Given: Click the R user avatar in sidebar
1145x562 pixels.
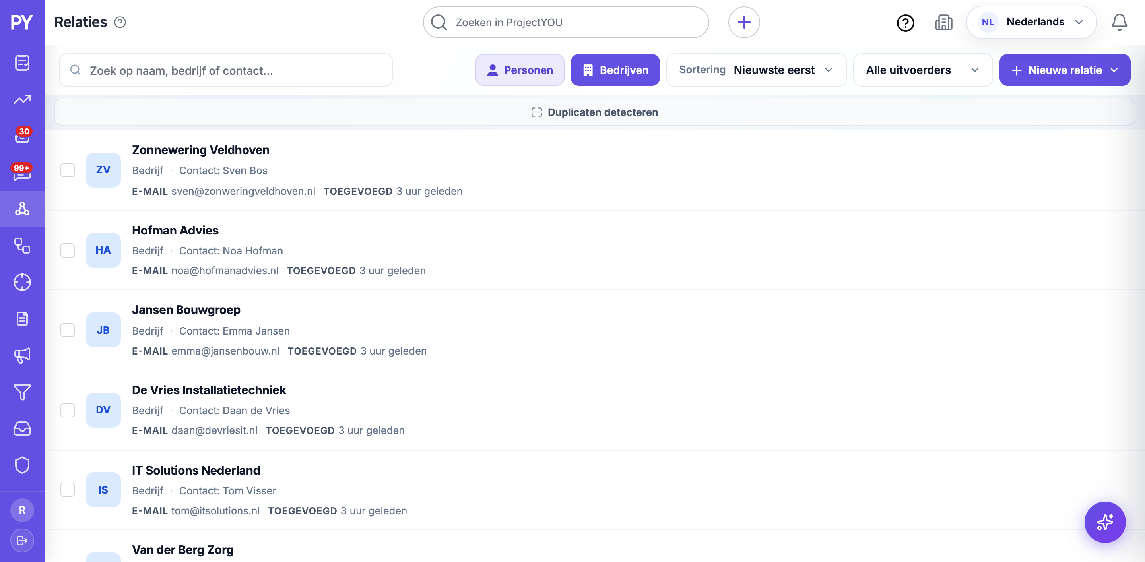Looking at the screenshot, I should [x=22, y=510].
